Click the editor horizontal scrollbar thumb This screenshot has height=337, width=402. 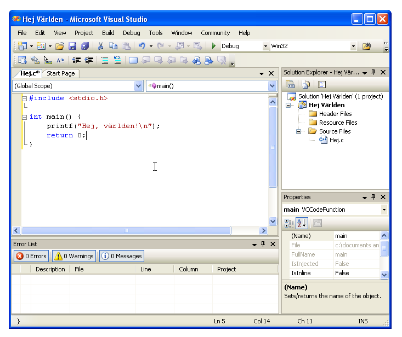[126, 231]
